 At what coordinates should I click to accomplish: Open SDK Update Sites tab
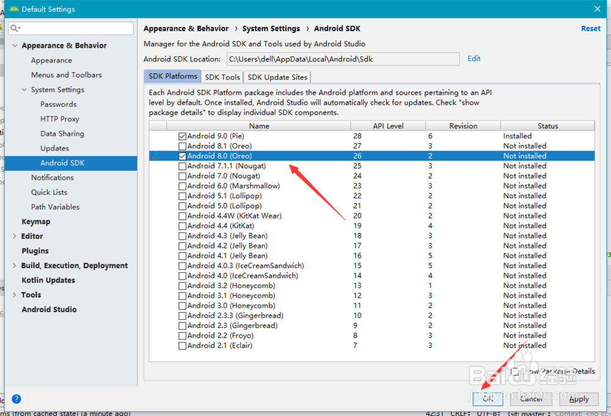(x=277, y=77)
